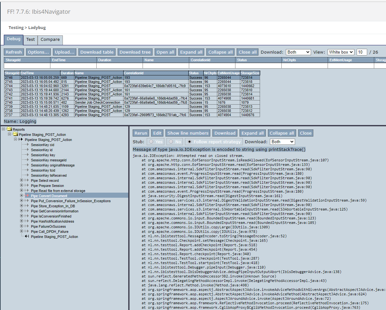Click the arrow icon beside SessionKey cid
The image size is (386, 310).
(x=27, y=145)
